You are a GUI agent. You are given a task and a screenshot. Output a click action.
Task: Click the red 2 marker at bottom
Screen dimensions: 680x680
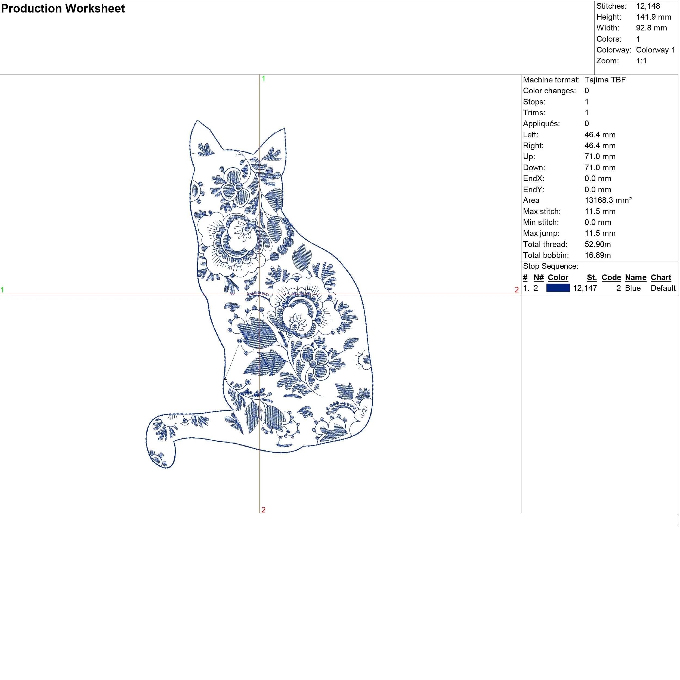(263, 510)
